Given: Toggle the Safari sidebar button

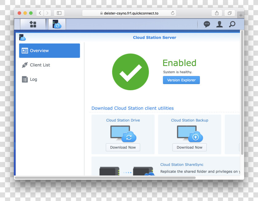Looking at the screenshot, I should pyautogui.click(x=59, y=13).
